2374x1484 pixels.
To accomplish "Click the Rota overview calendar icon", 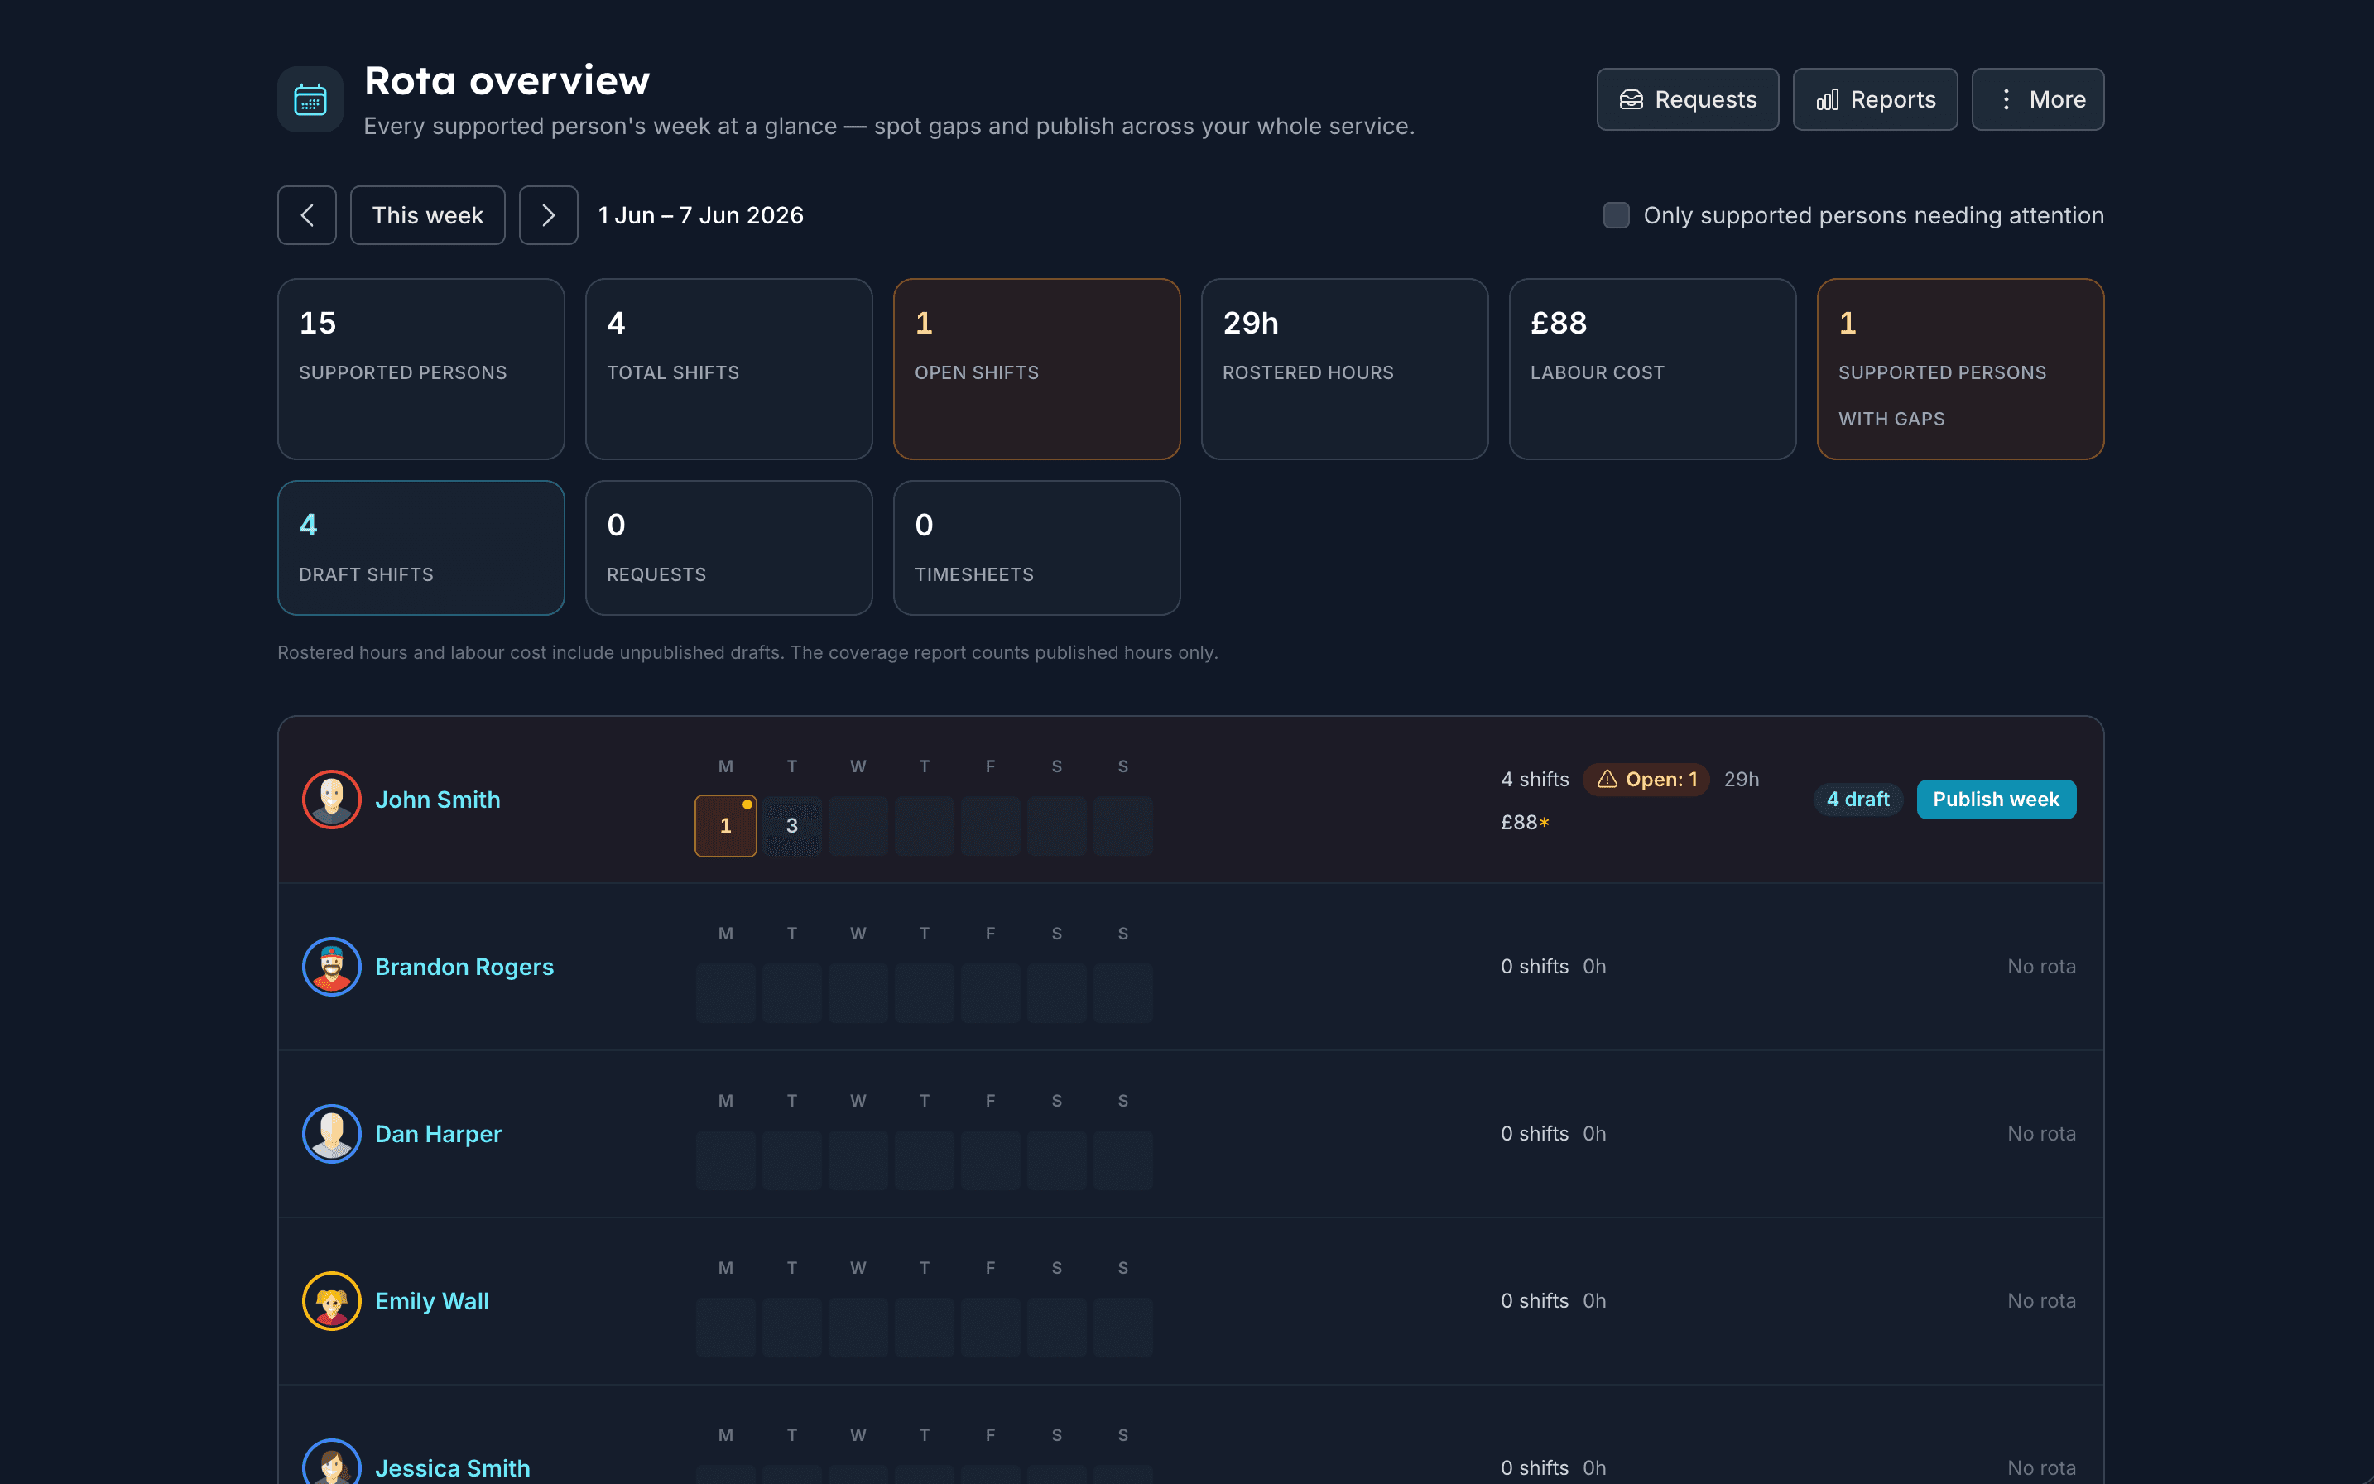I will (310, 99).
